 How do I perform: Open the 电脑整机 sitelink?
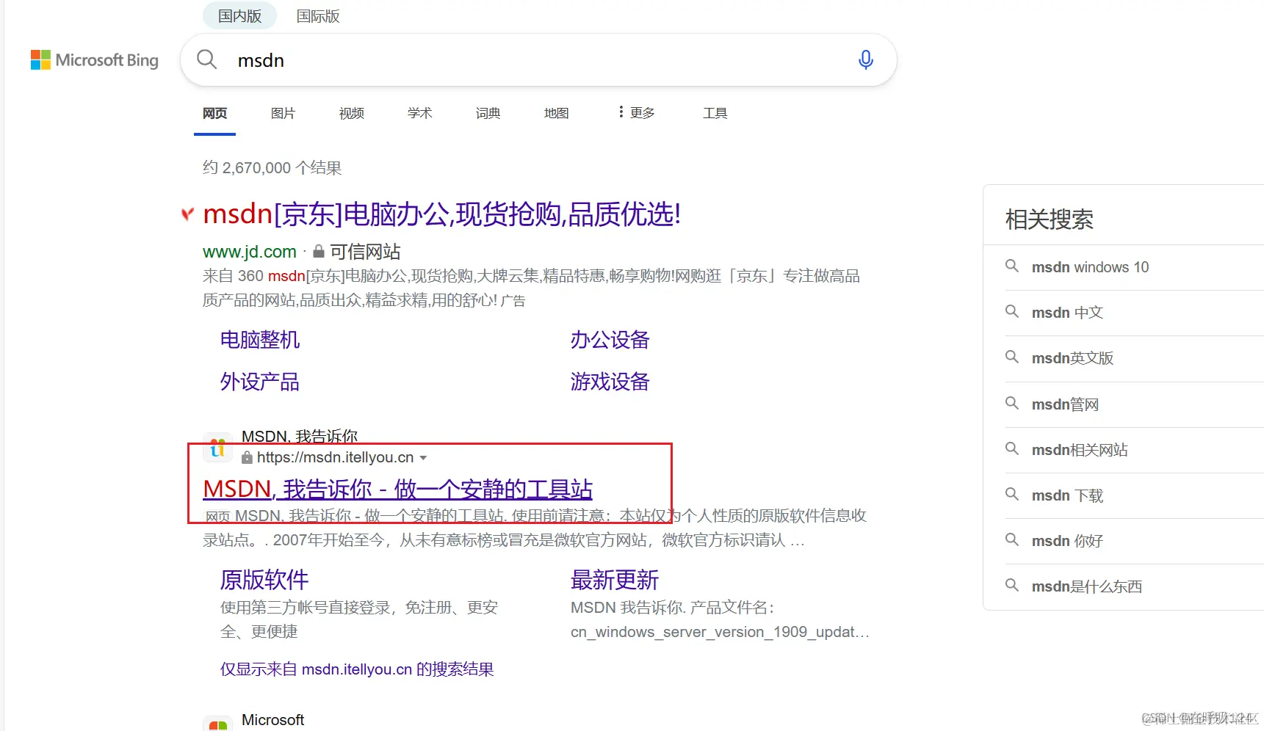tap(260, 340)
